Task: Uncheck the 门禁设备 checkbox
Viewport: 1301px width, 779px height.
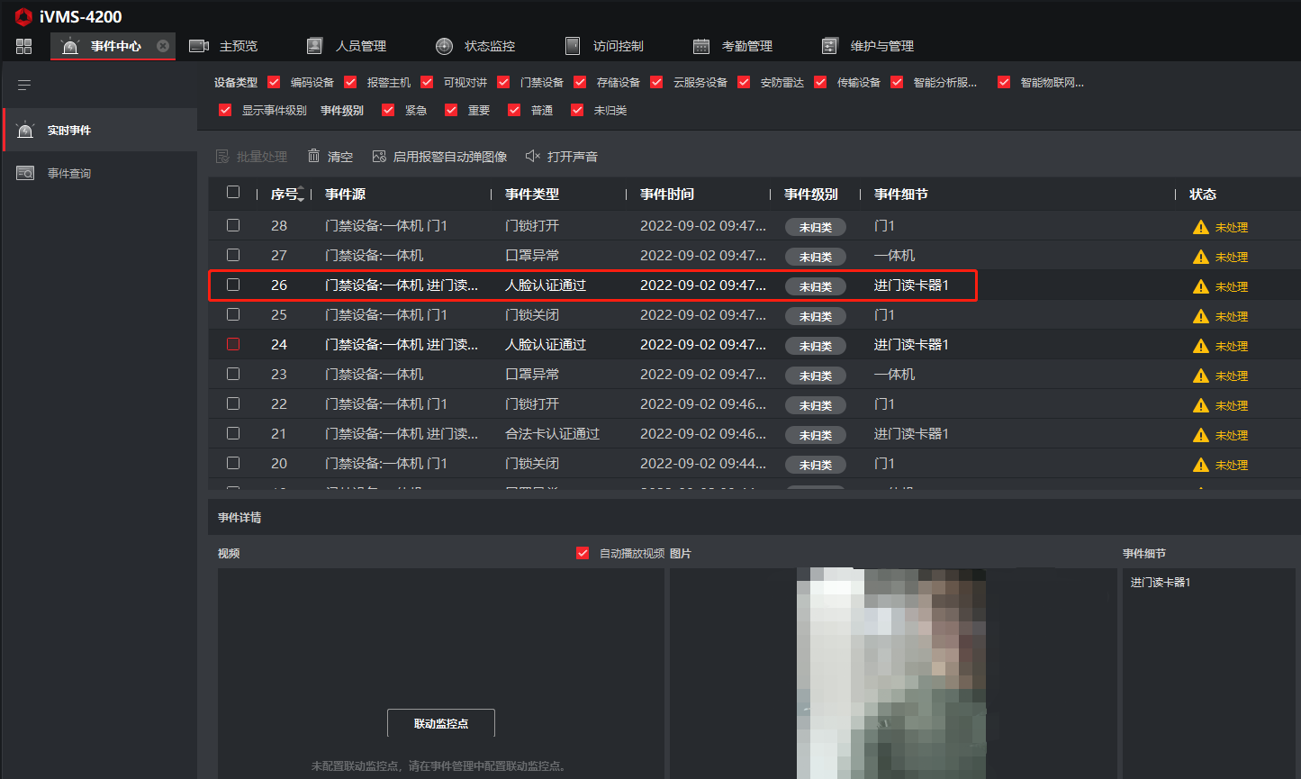Action: tap(504, 82)
